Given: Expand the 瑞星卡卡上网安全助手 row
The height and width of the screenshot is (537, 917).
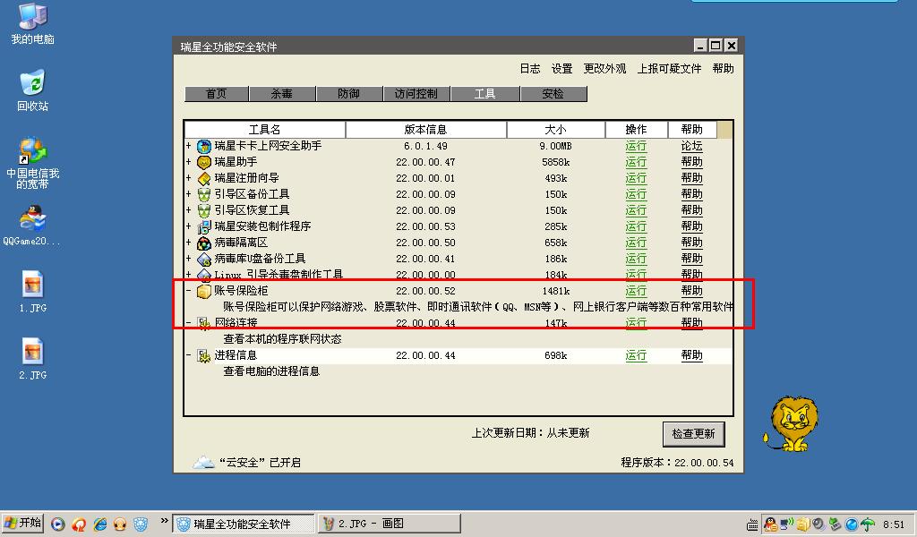Looking at the screenshot, I should point(188,146).
